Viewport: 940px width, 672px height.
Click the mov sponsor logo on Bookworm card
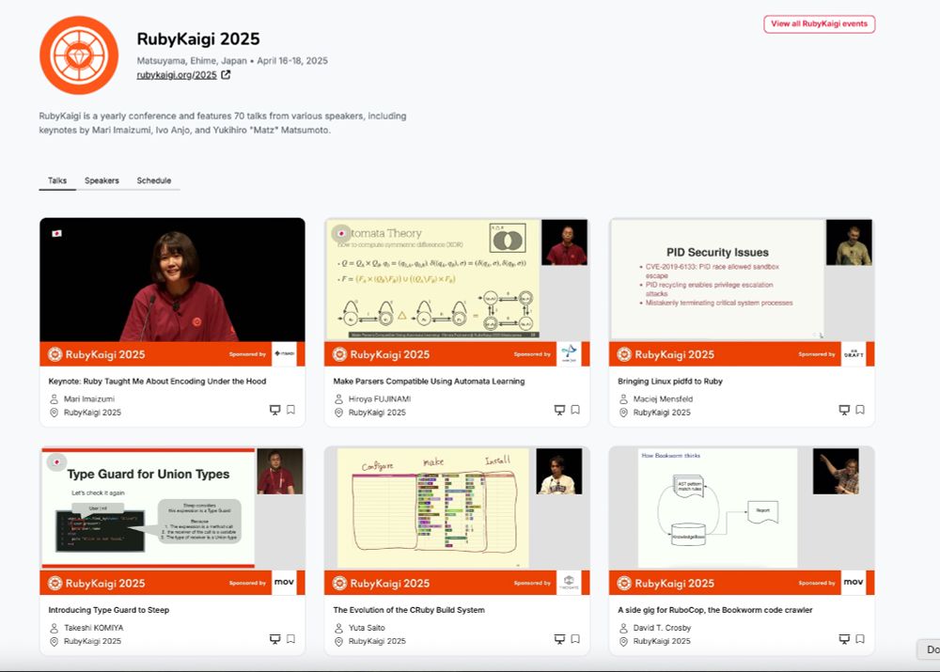[854, 583]
